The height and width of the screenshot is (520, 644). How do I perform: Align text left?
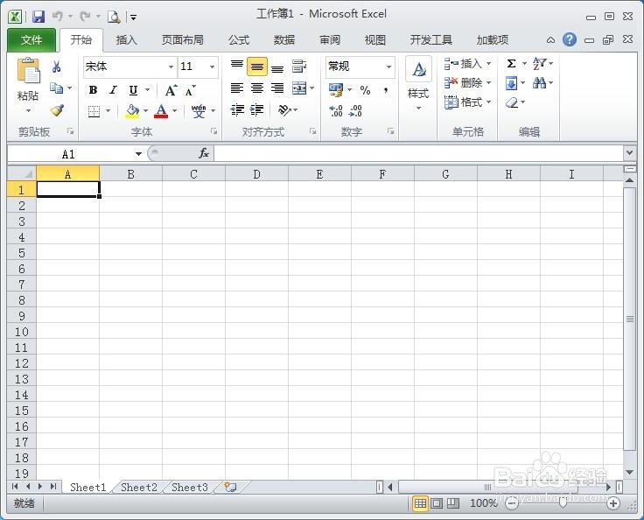tap(237, 88)
